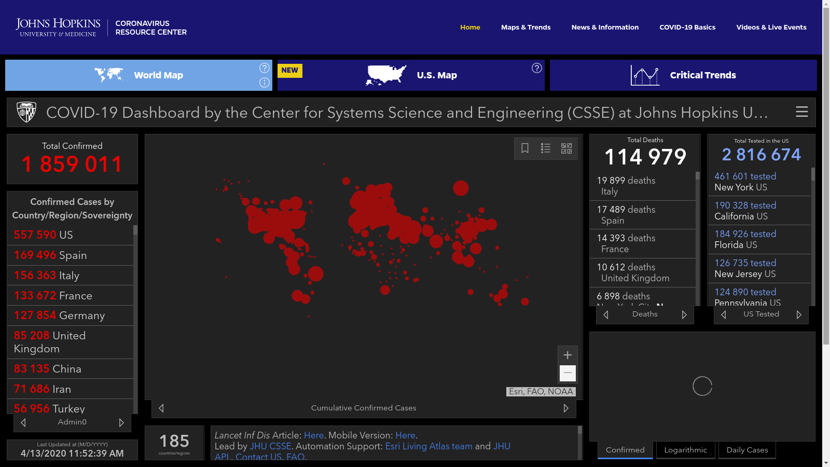Select France in confirmed cases list
The width and height of the screenshot is (830, 467).
click(x=70, y=296)
